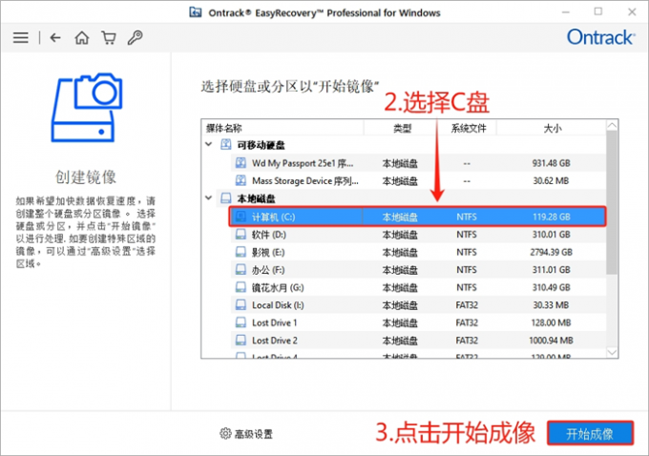
Task: Sort by the 类型 column header
Action: point(402,128)
